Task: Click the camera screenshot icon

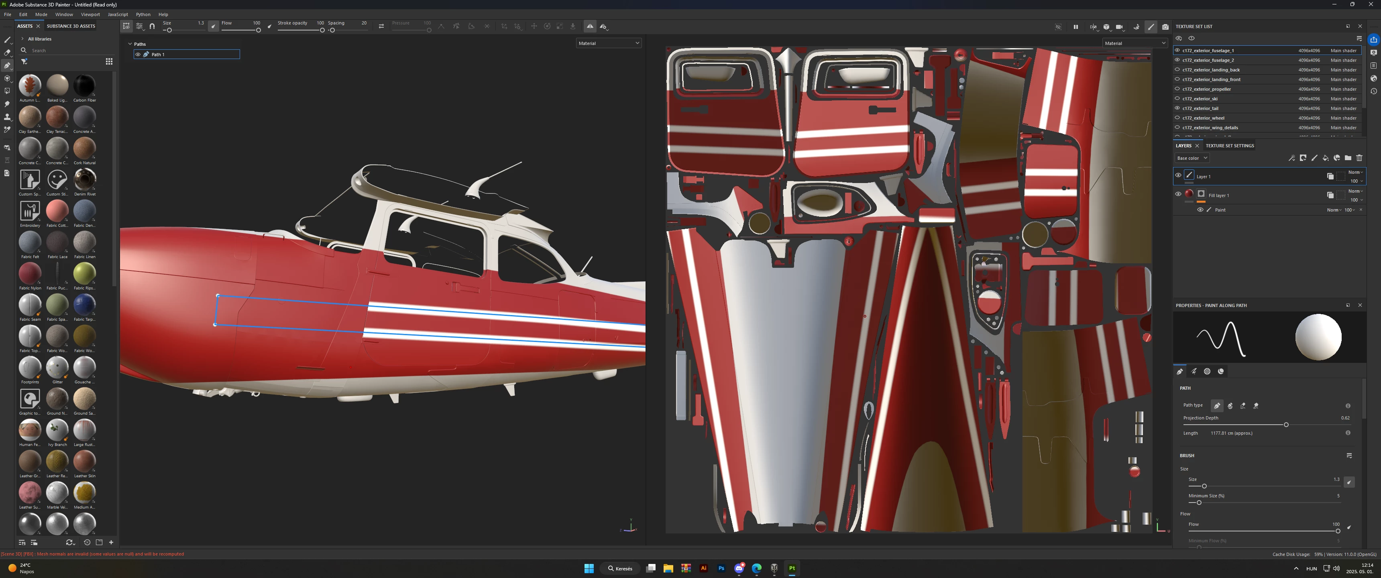Action: pyautogui.click(x=1165, y=27)
